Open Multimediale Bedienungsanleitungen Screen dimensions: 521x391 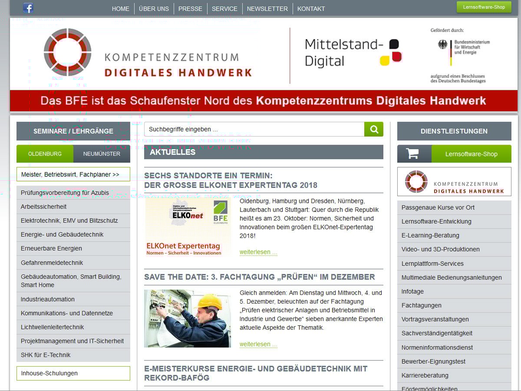454,278
